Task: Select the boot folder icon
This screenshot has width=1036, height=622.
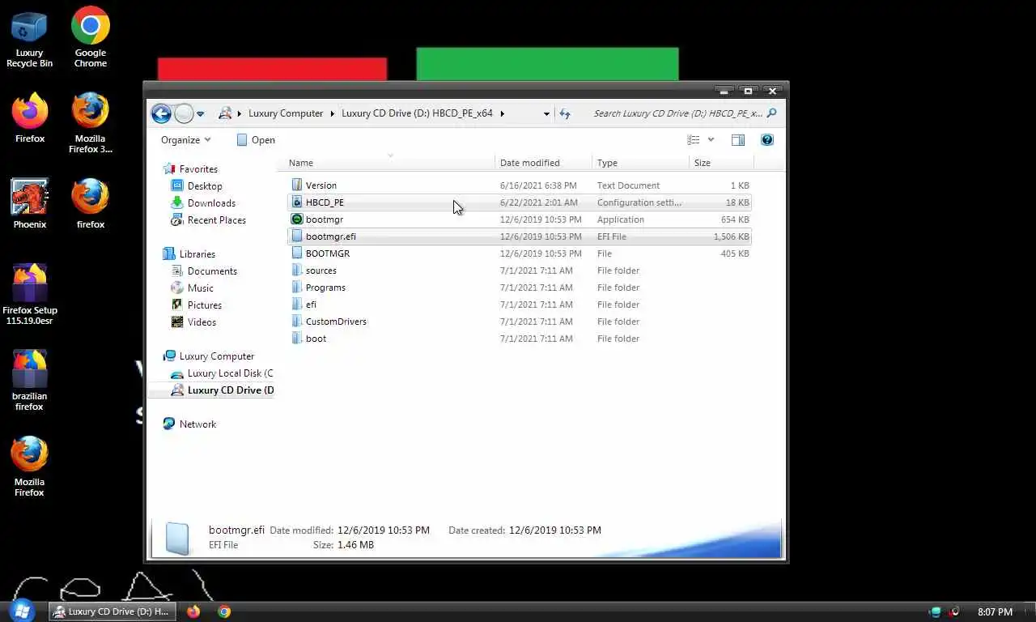Action: point(297,339)
